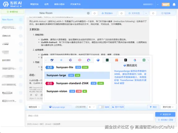
Task: Click the 腾讯混元 heading in the popup
Action: click(x=130, y=65)
